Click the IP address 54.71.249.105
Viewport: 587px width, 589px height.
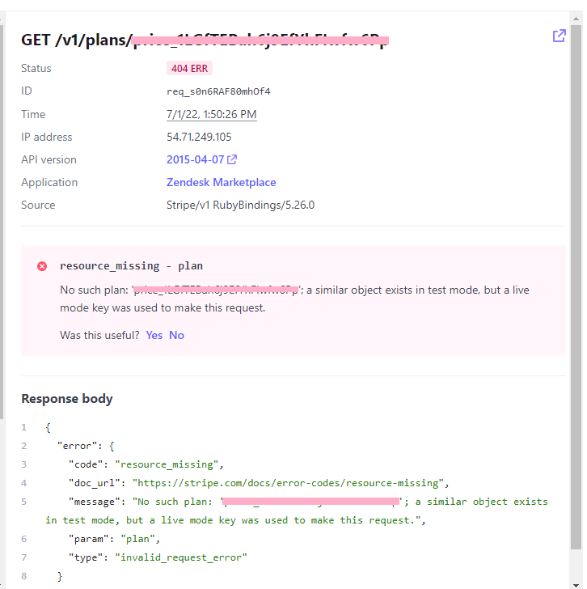coord(199,138)
